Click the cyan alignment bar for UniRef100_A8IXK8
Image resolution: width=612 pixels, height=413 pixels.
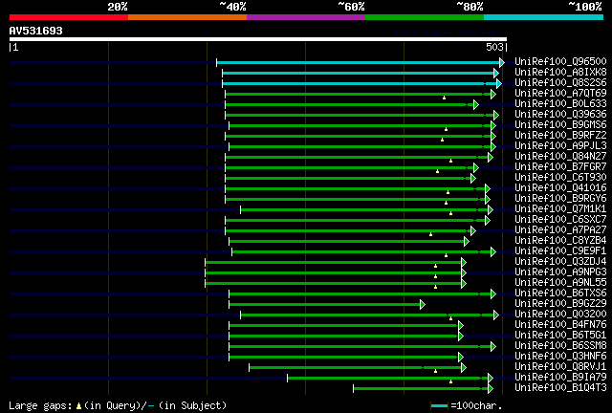pyautogui.click(x=358, y=73)
